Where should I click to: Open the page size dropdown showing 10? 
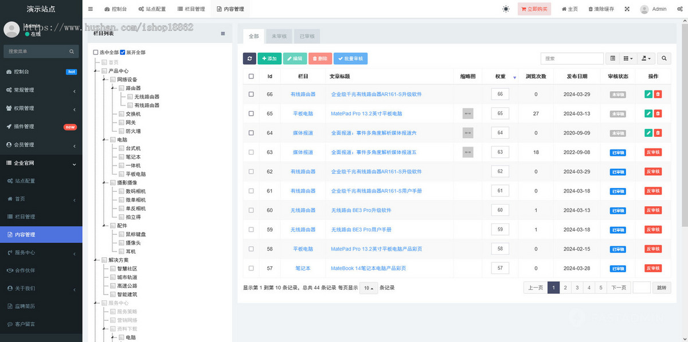pos(368,288)
